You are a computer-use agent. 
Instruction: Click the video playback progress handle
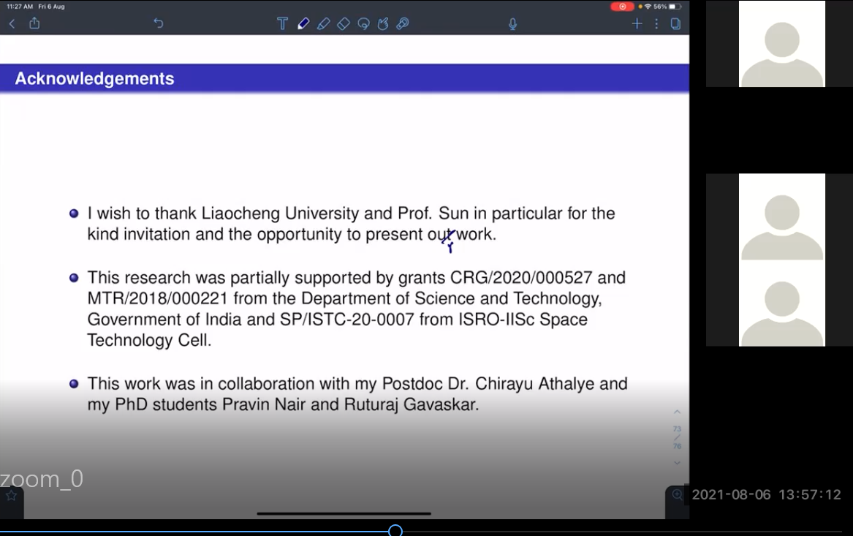(x=395, y=531)
